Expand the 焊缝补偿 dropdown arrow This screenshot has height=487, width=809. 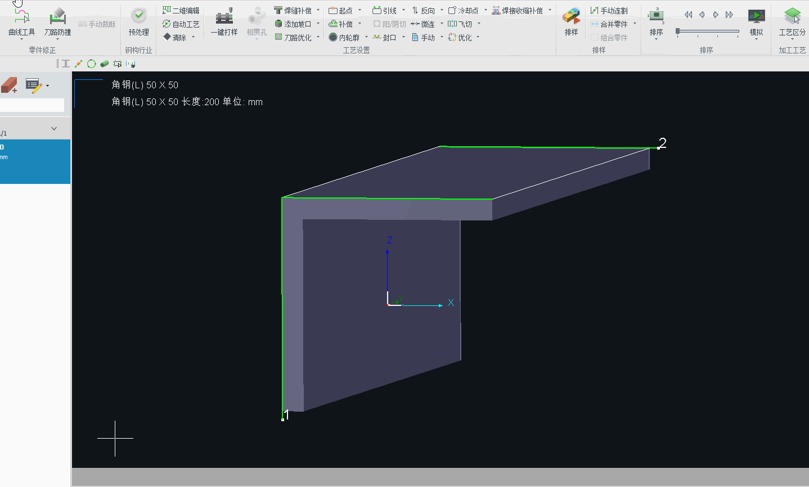pos(318,11)
